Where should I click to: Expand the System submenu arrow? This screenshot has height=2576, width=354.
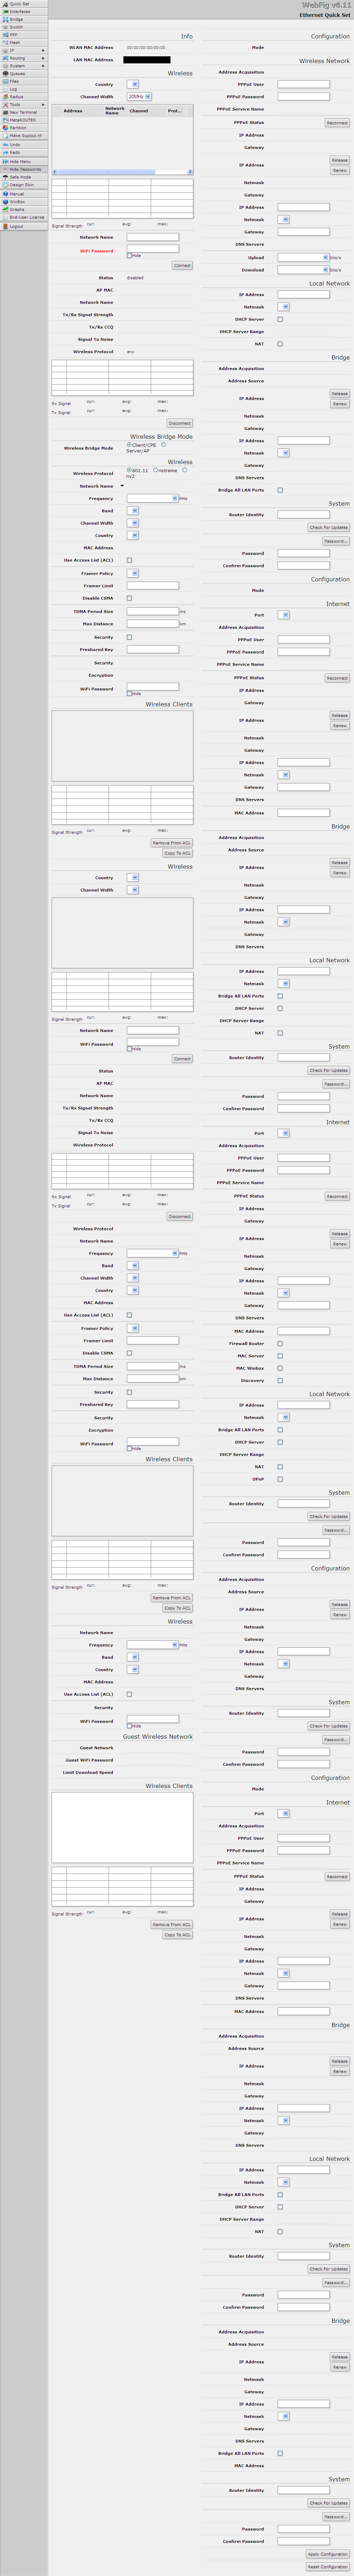pyautogui.click(x=43, y=66)
